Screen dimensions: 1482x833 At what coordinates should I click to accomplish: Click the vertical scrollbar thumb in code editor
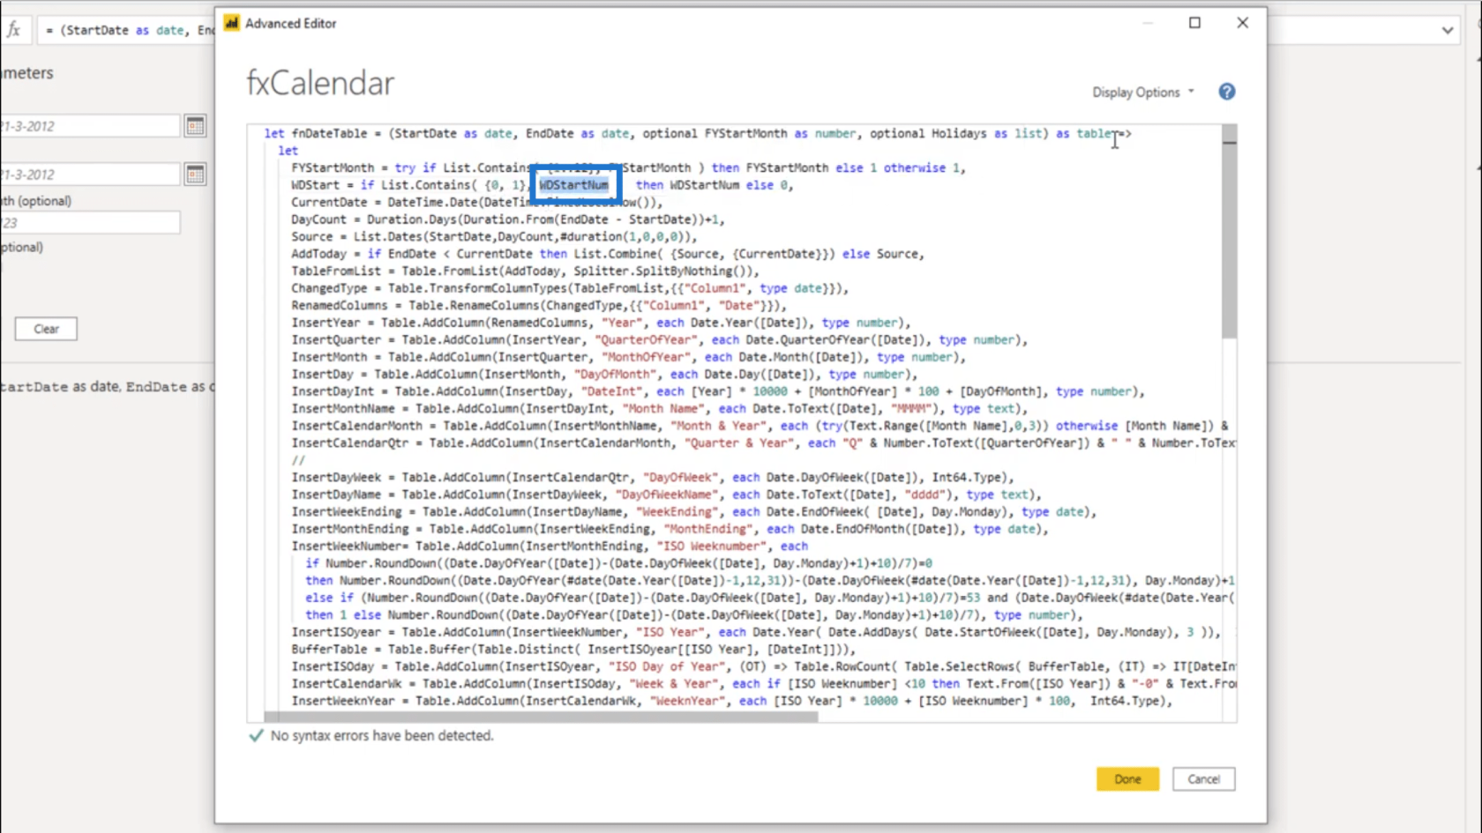[1229, 238]
